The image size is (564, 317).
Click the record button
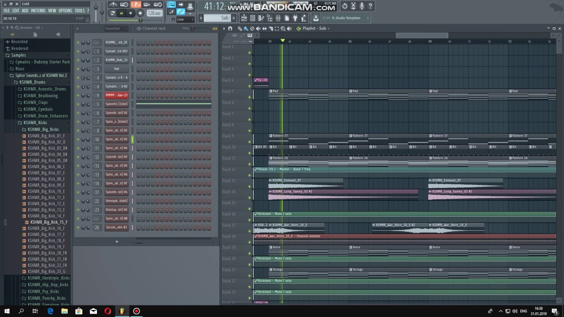(x=140, y=13)
